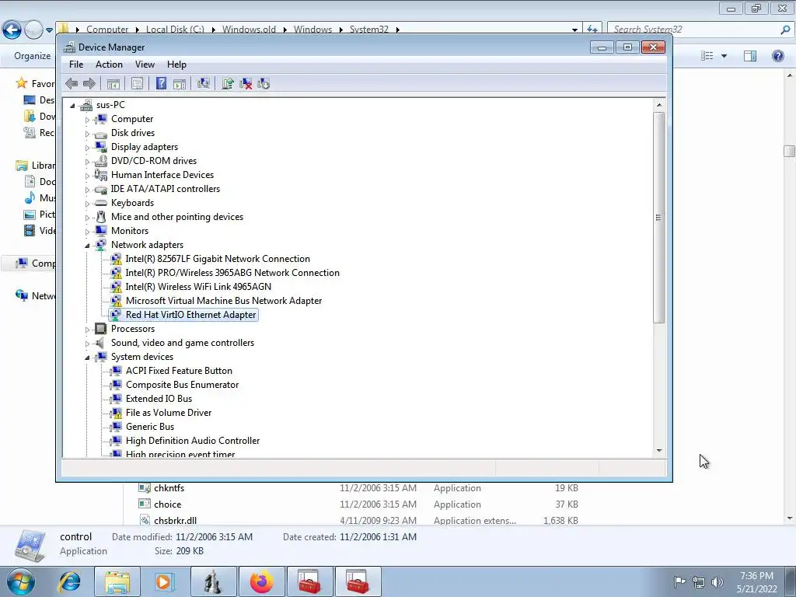The width and height of the screenshot is (796, 597).
Task: Click the Uninstall device toolbar icon
Action: point(246,83)
